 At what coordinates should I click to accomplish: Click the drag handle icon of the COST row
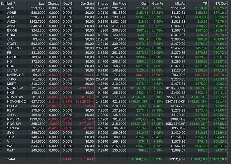click(1, 44)
